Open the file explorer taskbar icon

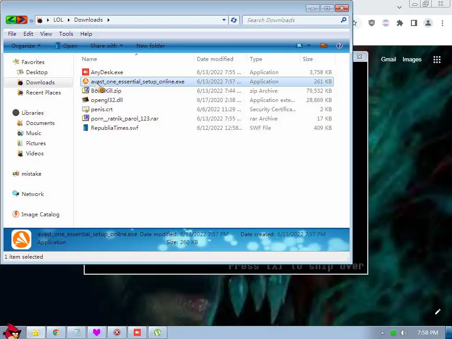point(36,333)
